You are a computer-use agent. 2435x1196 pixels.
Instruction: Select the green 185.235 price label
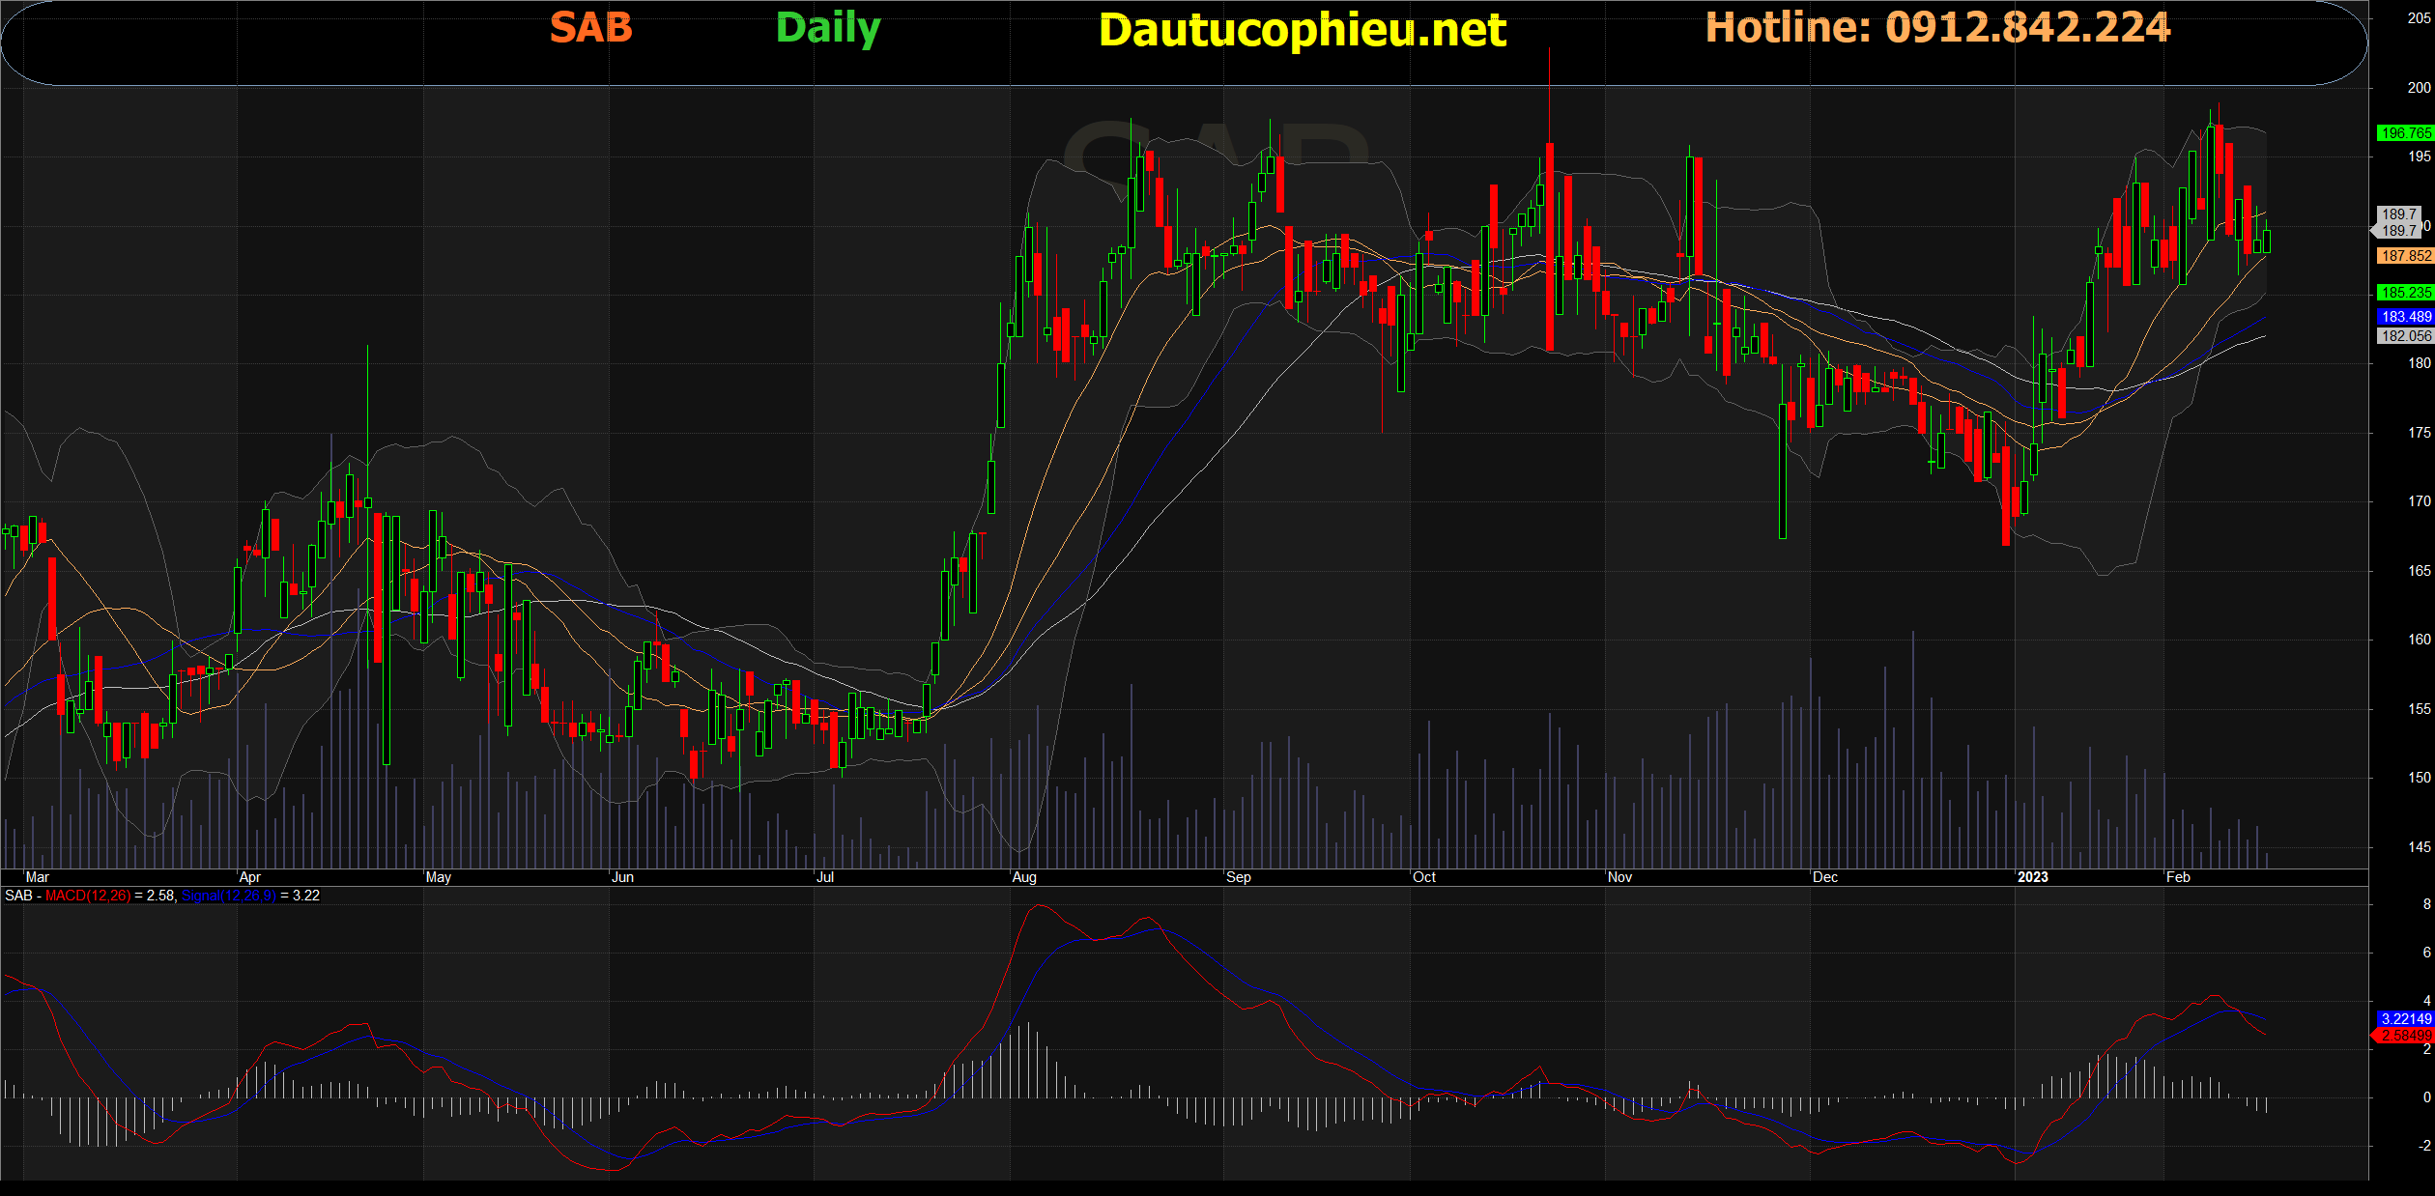click(x=2404, y=293)
